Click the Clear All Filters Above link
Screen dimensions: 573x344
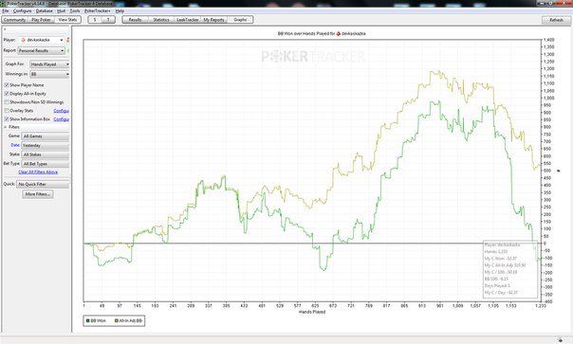(x=38, y=172)
